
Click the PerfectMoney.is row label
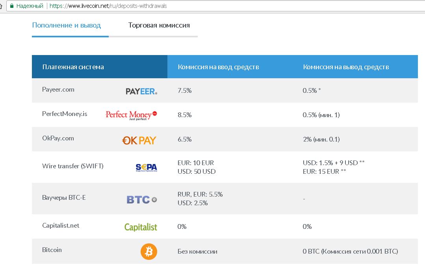[65, 114]
